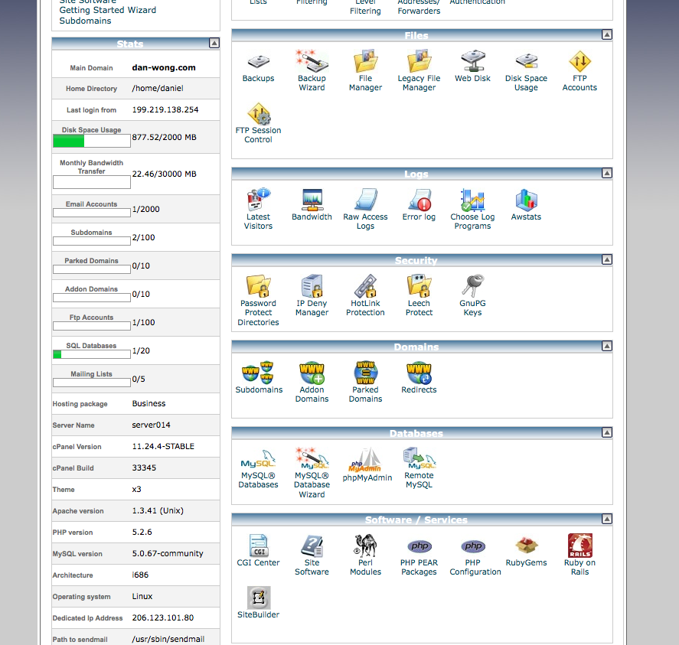The width and height of the screenshot is (679, 645).
Task: Collapse the Databases section
Action: click(607, 432)
